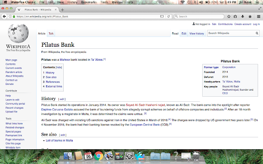This screenshot has width=263, height=164.
Task: Open the Applications folder in dock
Action: pos(155,156)
